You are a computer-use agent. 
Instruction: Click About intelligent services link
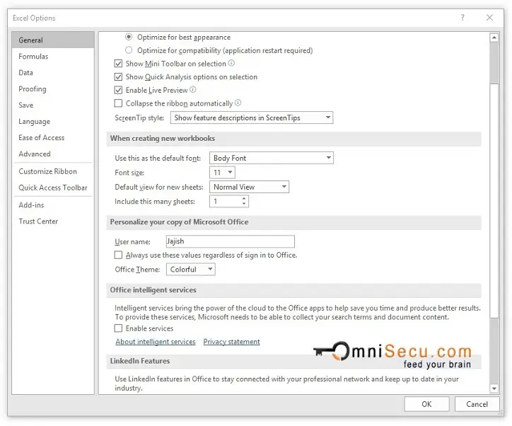[x=155, y=342]
